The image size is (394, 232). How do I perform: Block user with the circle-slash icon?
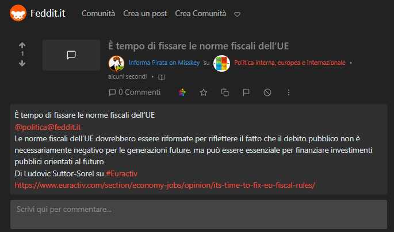pyautogui.click(x=267, y=92)
